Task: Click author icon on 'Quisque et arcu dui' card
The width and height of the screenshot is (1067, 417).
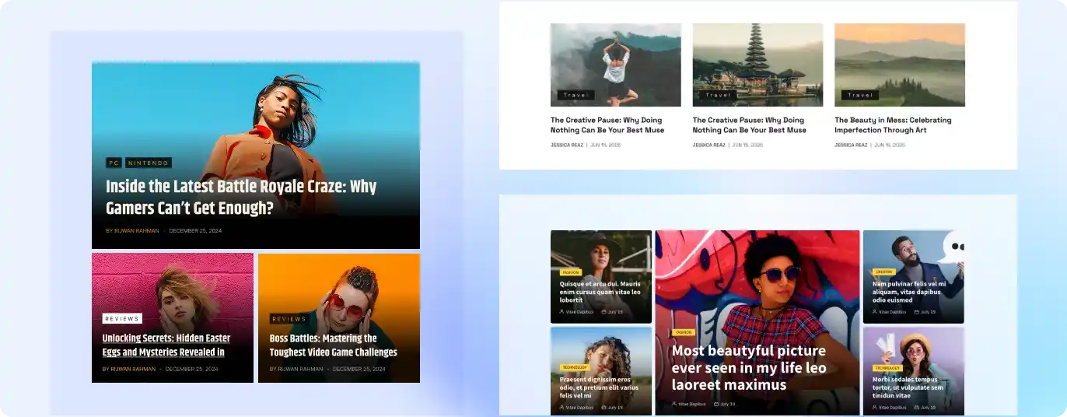Action: point(562,312)
